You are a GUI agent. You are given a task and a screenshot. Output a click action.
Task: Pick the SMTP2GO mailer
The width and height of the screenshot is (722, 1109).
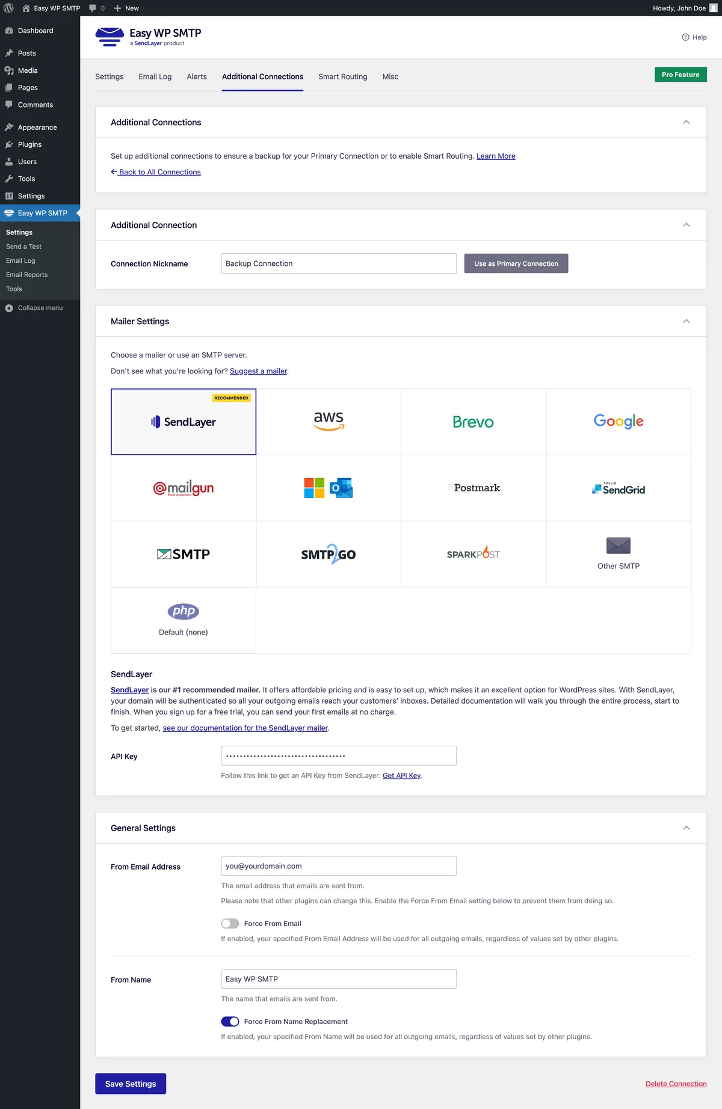(x=329, y=554)
